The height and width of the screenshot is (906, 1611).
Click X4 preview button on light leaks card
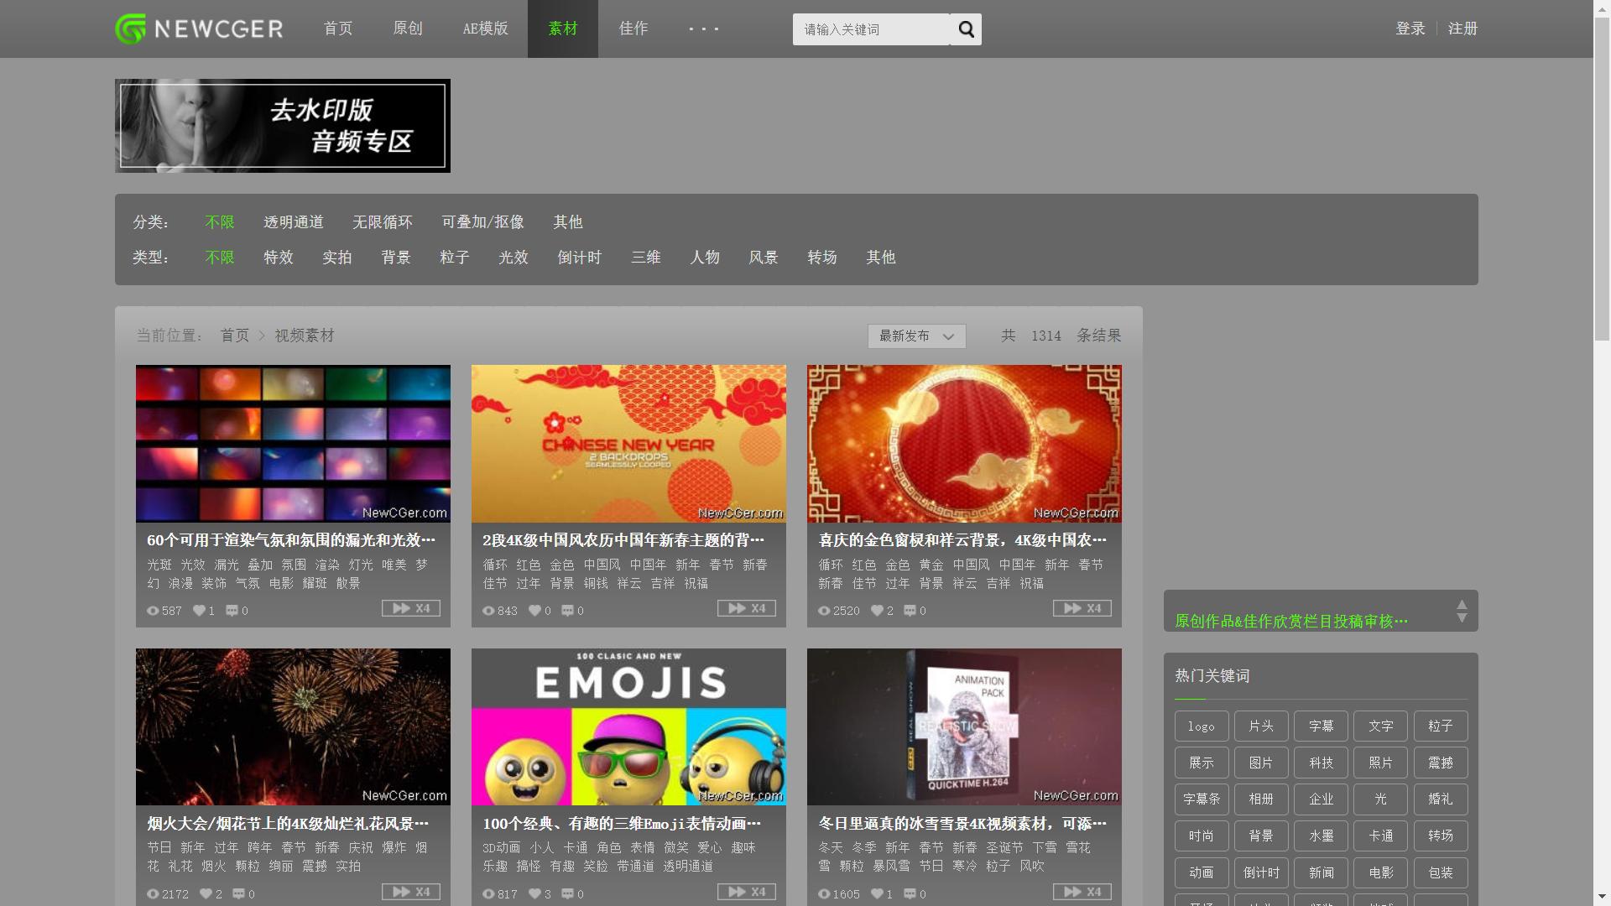pyautogui.click(x=411, y=608)
